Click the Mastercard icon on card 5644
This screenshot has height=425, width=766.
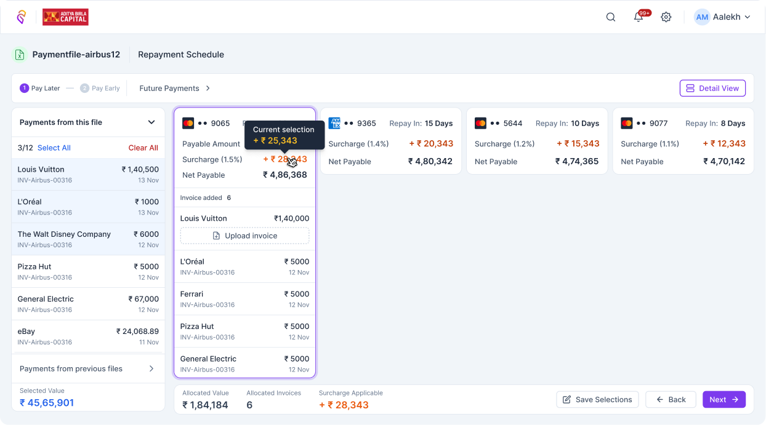click(x=481, y=123)
